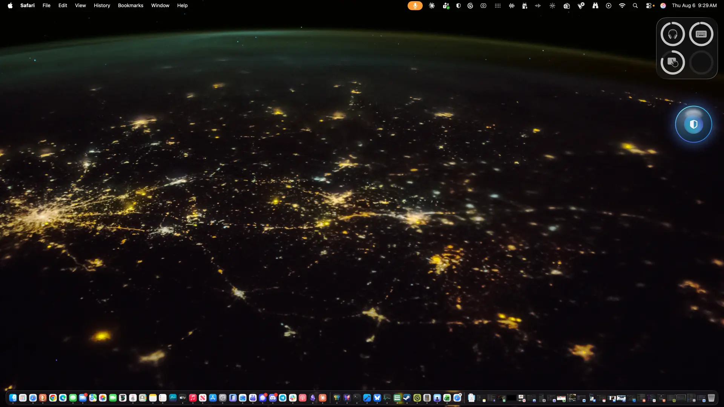Open Steam from the Dock
This screenshot has height=407, width=724.
pos(407,398)
